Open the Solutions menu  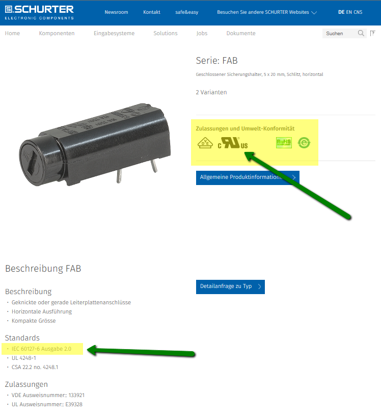click(166, 33)
